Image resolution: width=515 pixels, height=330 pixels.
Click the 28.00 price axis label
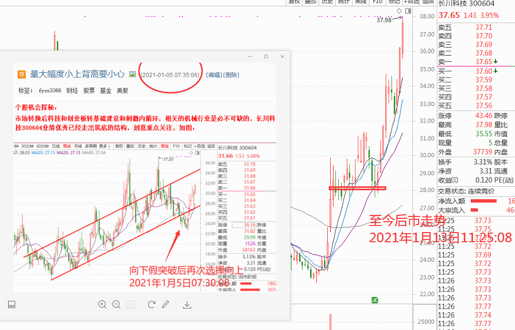click(x=427, y=190)
